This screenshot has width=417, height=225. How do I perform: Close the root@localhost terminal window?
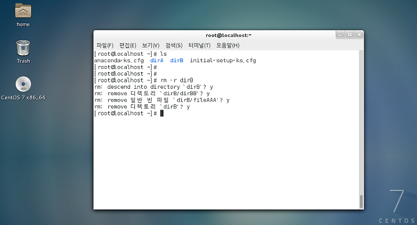[x=359, y=35]
